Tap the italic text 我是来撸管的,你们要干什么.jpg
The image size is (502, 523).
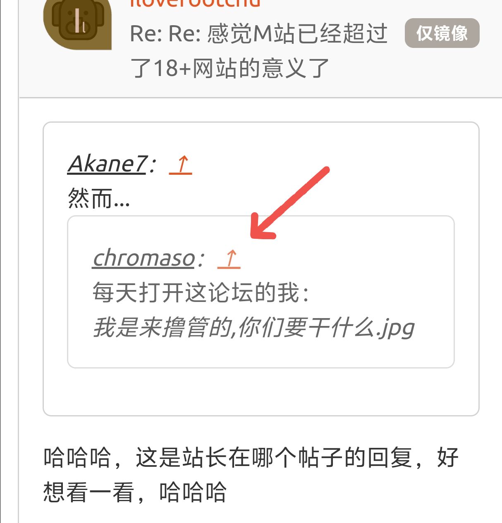[x=253, y=328]
